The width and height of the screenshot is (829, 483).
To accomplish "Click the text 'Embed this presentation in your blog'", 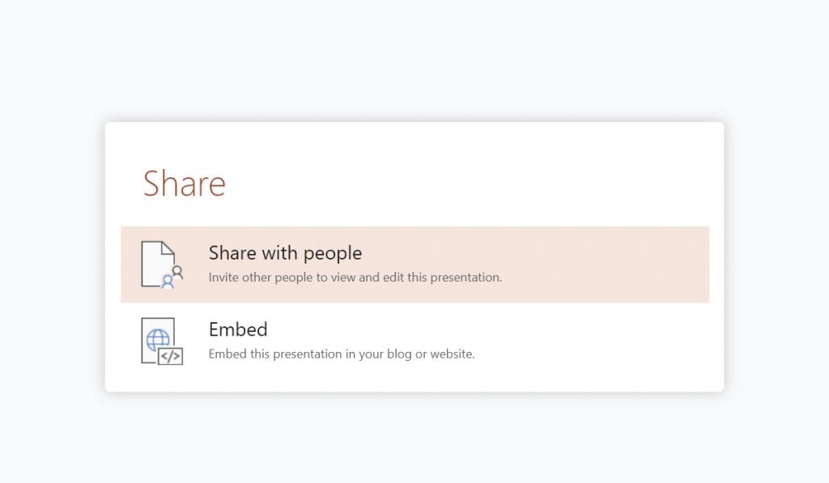I will tap(342, 354).
